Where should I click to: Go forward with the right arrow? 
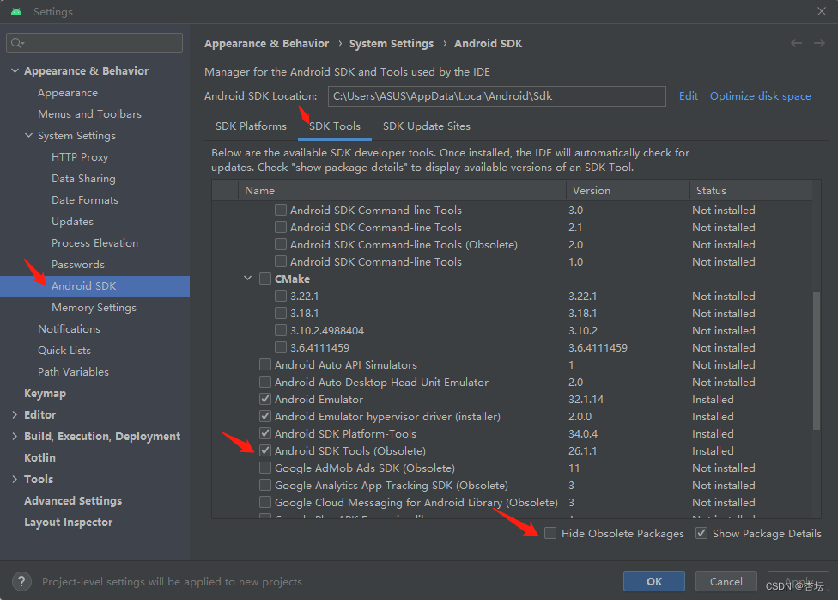(x=819, y=43)
